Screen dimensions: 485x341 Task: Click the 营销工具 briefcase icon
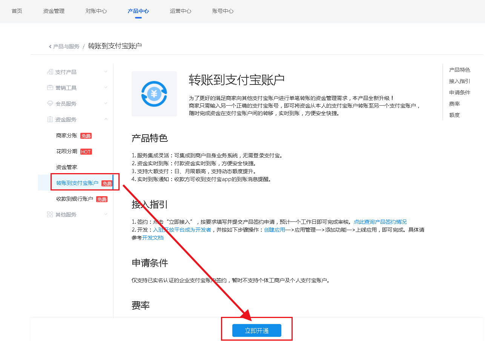click(x=50, y=88)
